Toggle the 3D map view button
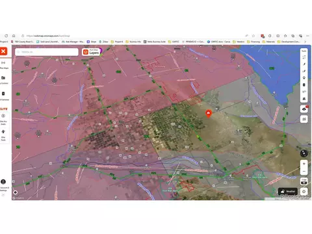This screenshot has height=234, width=312. (x=304, y=181)
